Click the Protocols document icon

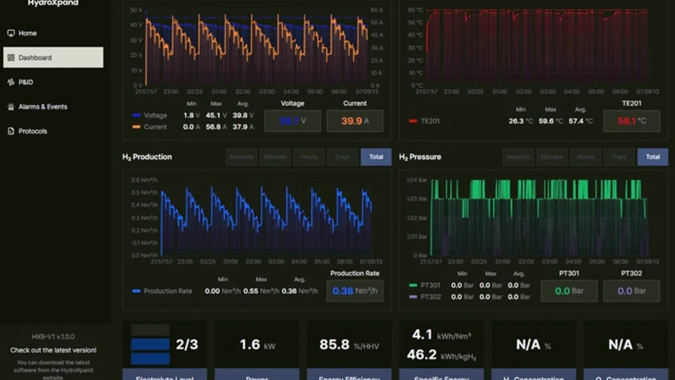11,132
